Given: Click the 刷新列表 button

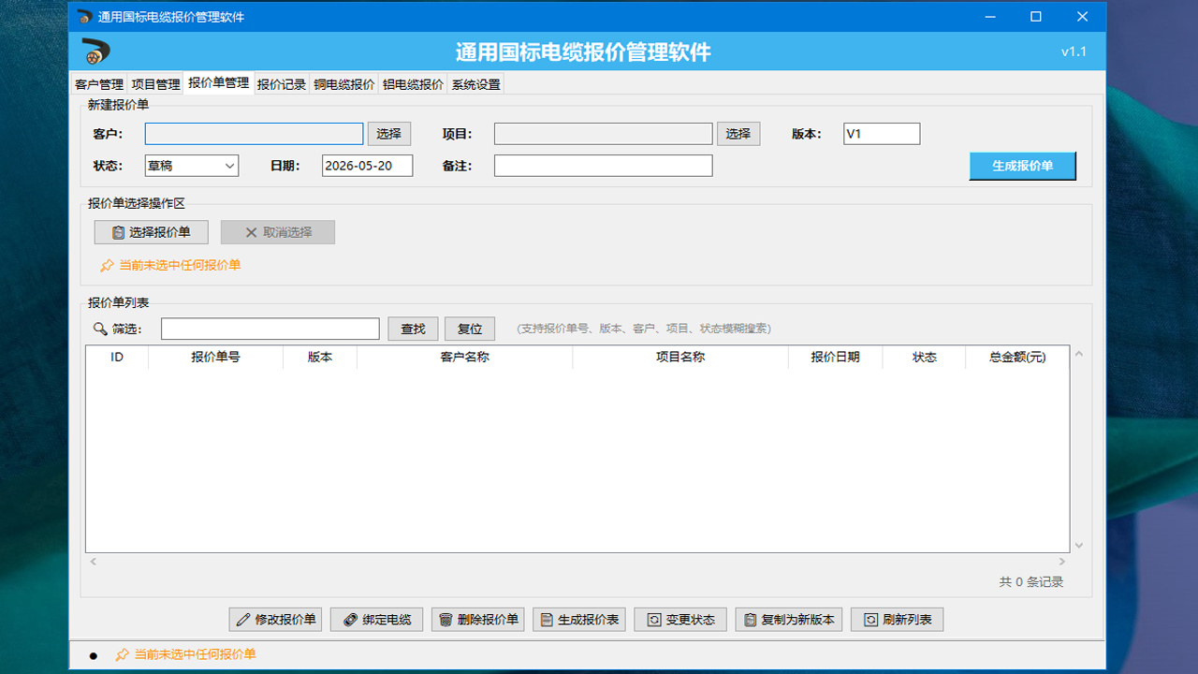Looking at the screenshot, I should click(x=898, y=620).
